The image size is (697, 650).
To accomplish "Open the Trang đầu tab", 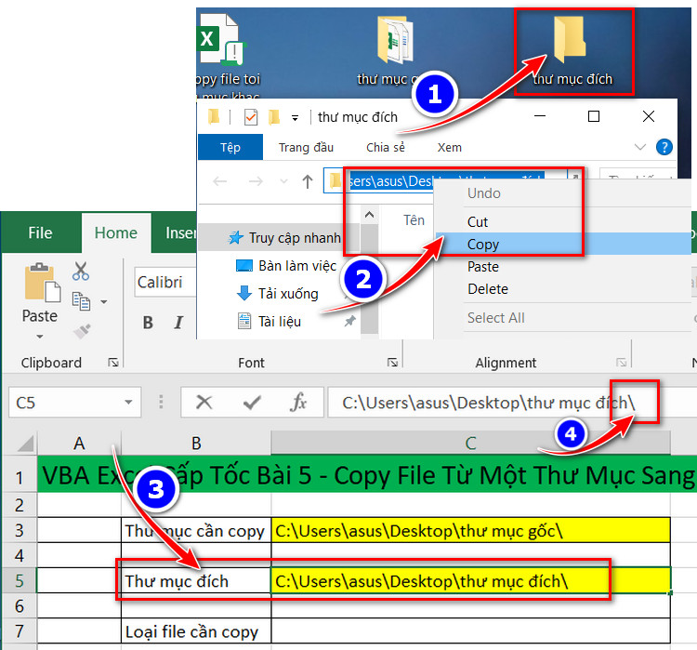I will pos(307,147).
